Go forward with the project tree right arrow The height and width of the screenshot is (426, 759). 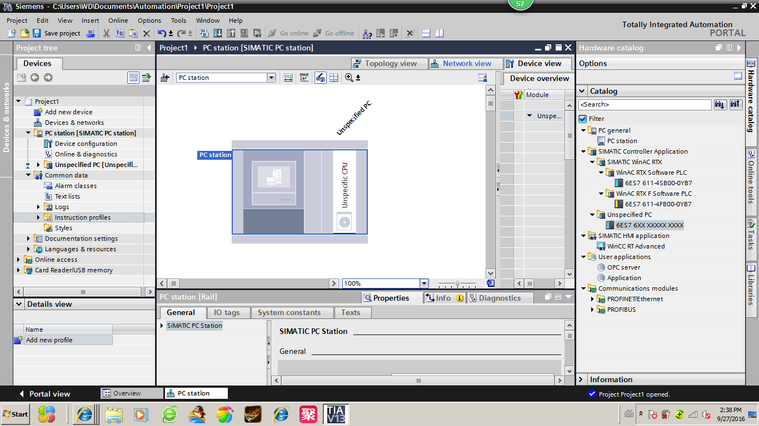click(48, 78)
